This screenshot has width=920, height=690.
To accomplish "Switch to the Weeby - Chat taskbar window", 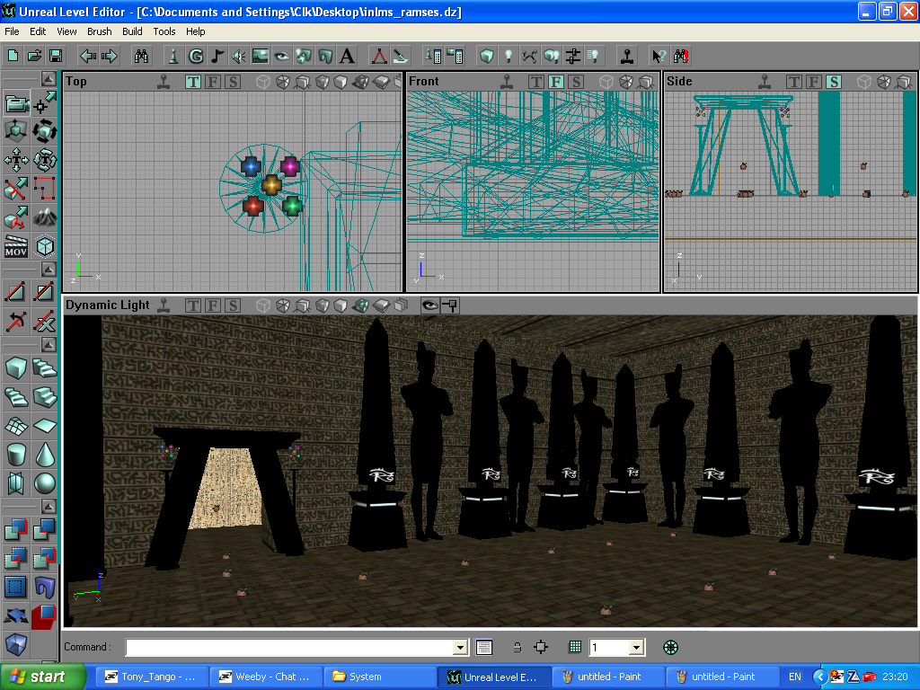I will pyautogui.click(x=265, y=677).
